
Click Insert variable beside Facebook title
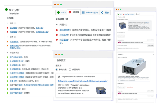pyautogui.click(x=151, y=40)
